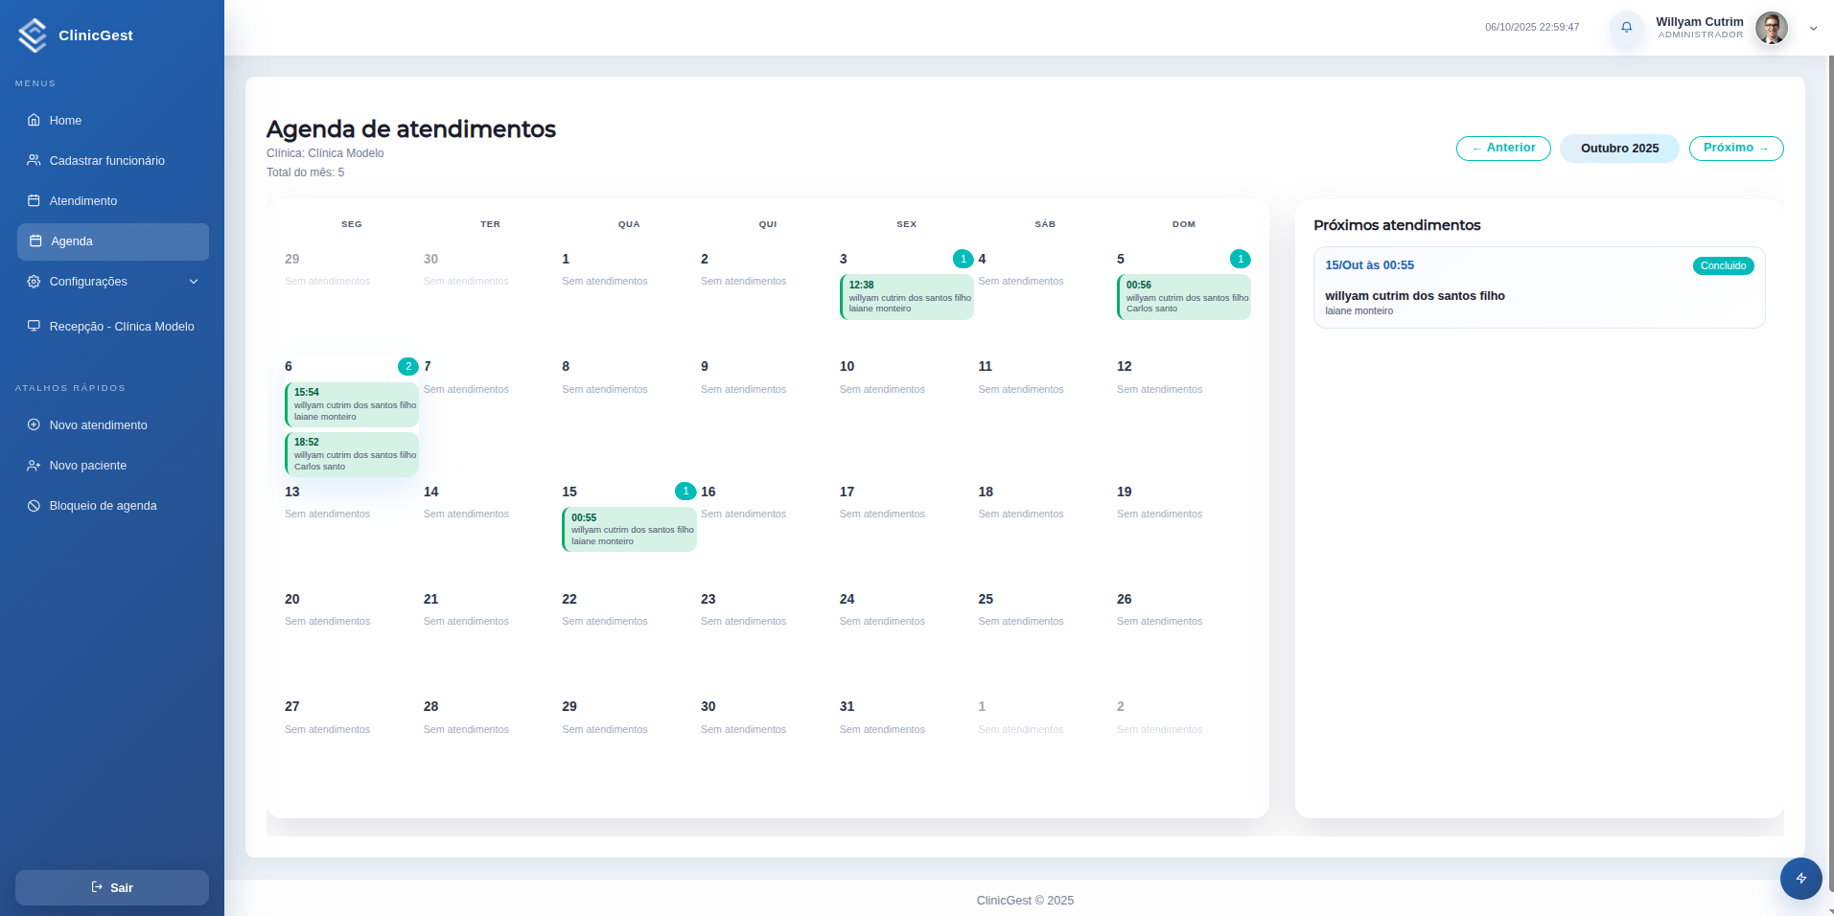Click the Cadastrar funcionário users icon

pos(34,161)
